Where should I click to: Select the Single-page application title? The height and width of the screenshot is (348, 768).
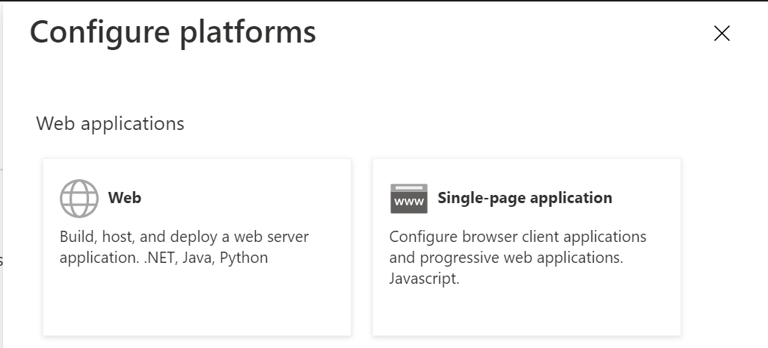(x=524, y=198)
